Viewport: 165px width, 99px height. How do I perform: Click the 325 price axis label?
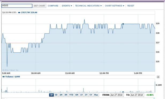[x=158, y=61]
